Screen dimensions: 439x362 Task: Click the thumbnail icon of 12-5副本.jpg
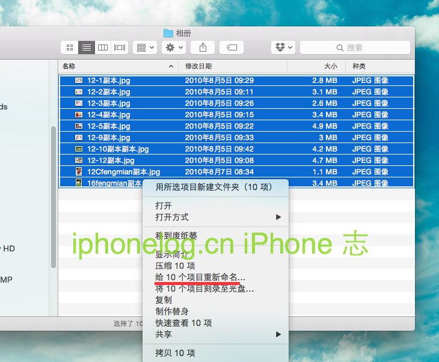79,126
